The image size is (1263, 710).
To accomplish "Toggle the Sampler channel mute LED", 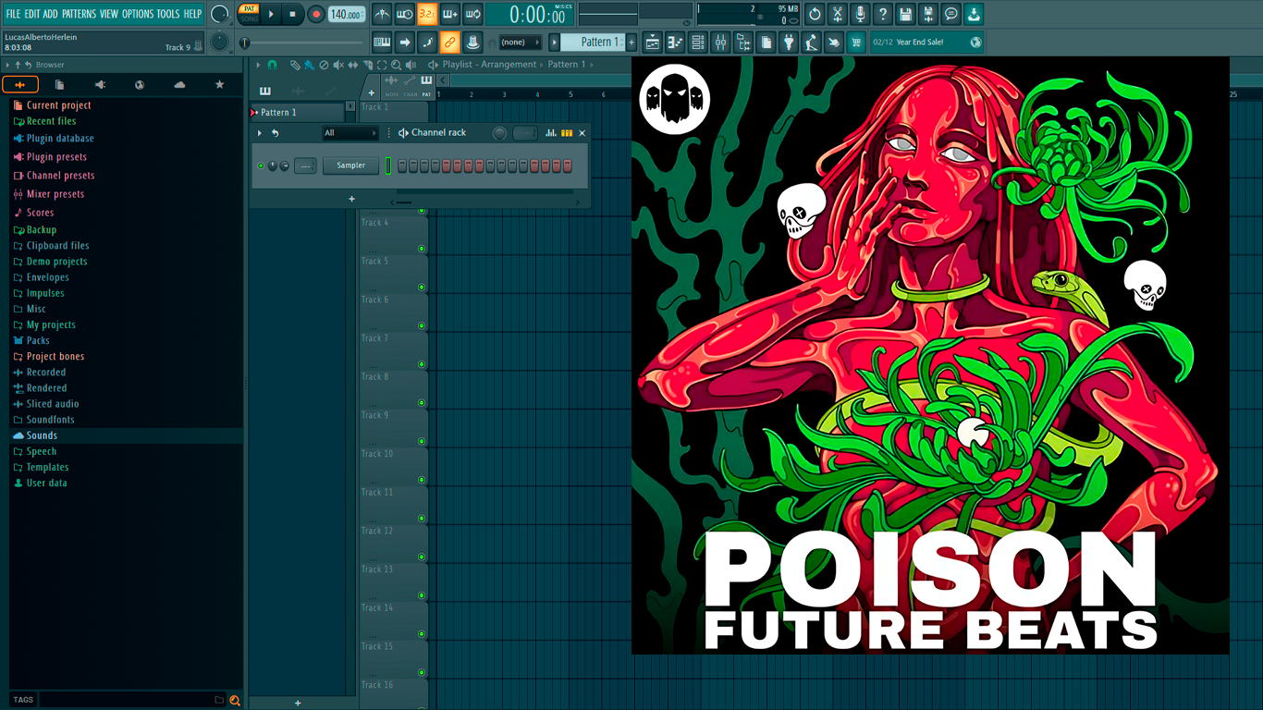I will pyautogui.click(x=261, y=166).
